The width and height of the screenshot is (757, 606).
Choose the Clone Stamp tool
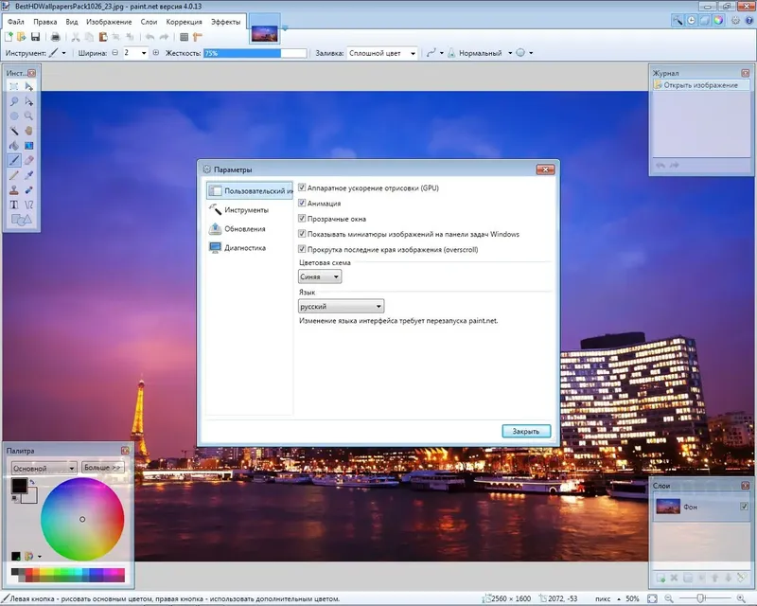point(14,189)
